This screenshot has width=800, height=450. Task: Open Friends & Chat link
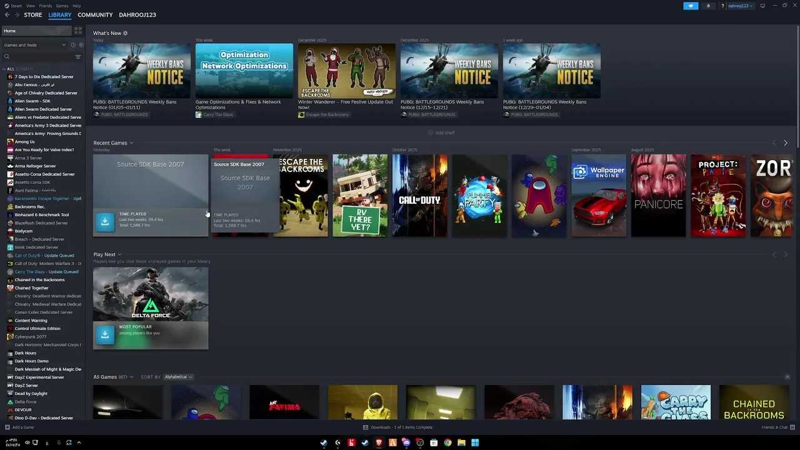point(774,427)
